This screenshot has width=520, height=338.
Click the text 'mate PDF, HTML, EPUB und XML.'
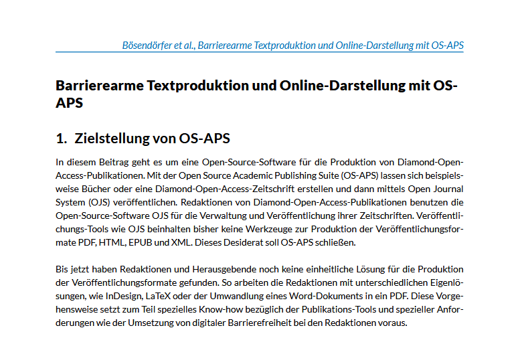click(x=124, y=242)
